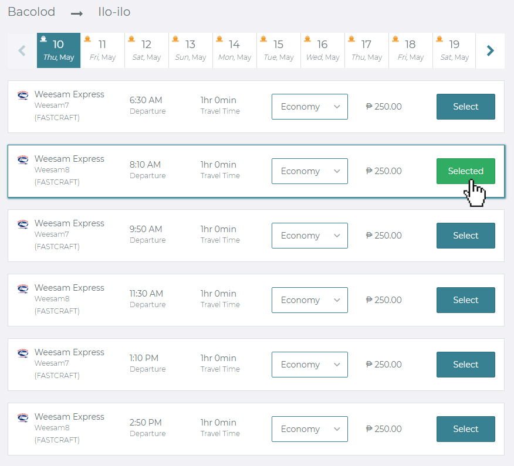Switch to the Mon, May 14 date tab

pos(235,50)
